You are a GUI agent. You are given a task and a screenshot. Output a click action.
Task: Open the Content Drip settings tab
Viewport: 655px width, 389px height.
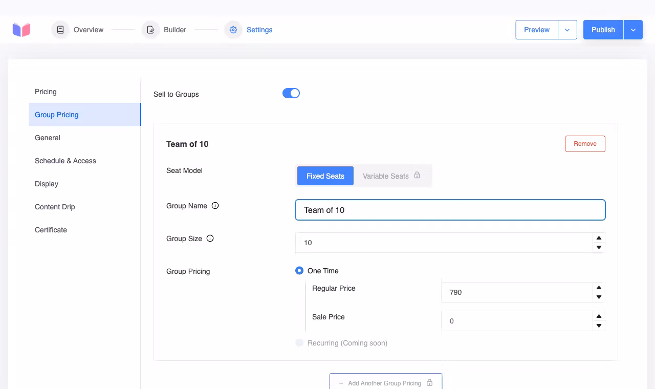84,207
